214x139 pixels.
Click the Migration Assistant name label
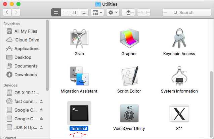coord(79,91)
